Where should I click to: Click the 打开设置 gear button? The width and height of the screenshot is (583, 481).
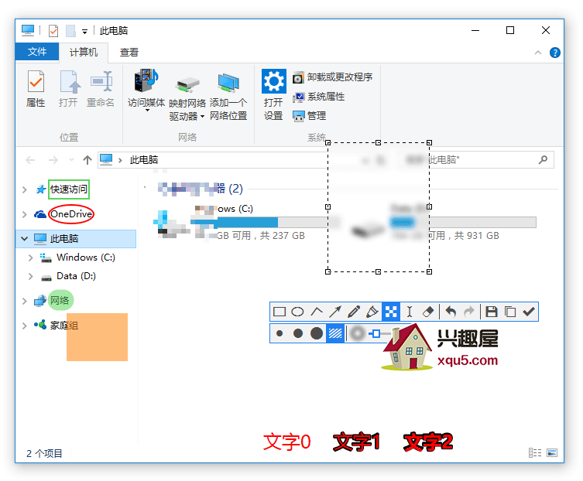pyautogui.click(x=273, y=94)
